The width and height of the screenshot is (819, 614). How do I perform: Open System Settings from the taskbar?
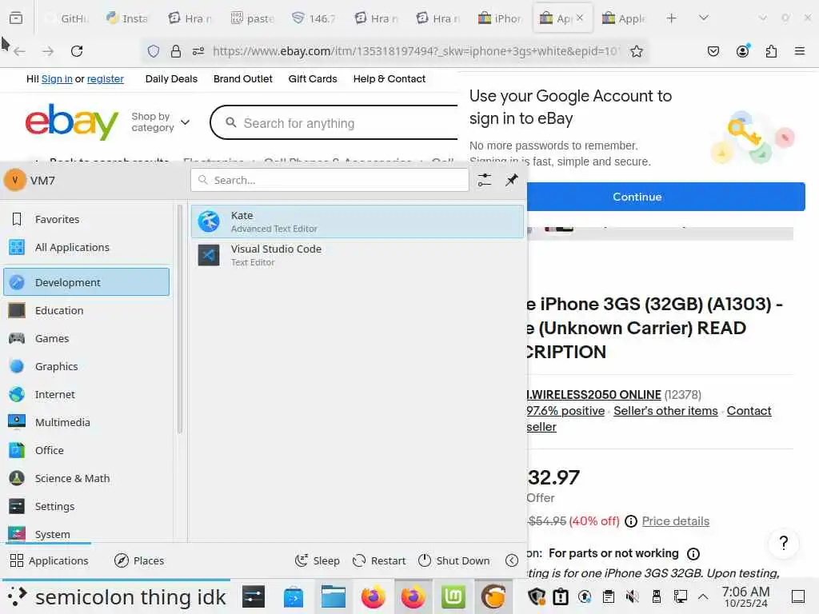[x=254, y=596]
